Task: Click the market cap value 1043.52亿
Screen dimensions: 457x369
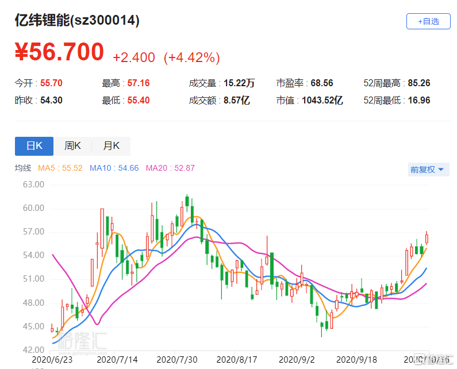Action: coord(322,100)
